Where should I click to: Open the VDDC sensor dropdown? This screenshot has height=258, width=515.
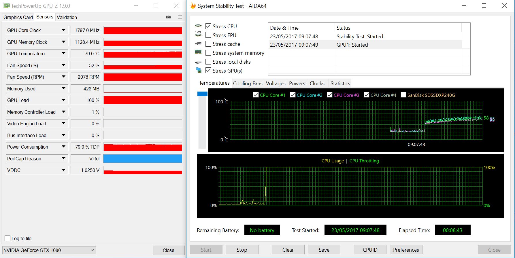pos(63,170)
